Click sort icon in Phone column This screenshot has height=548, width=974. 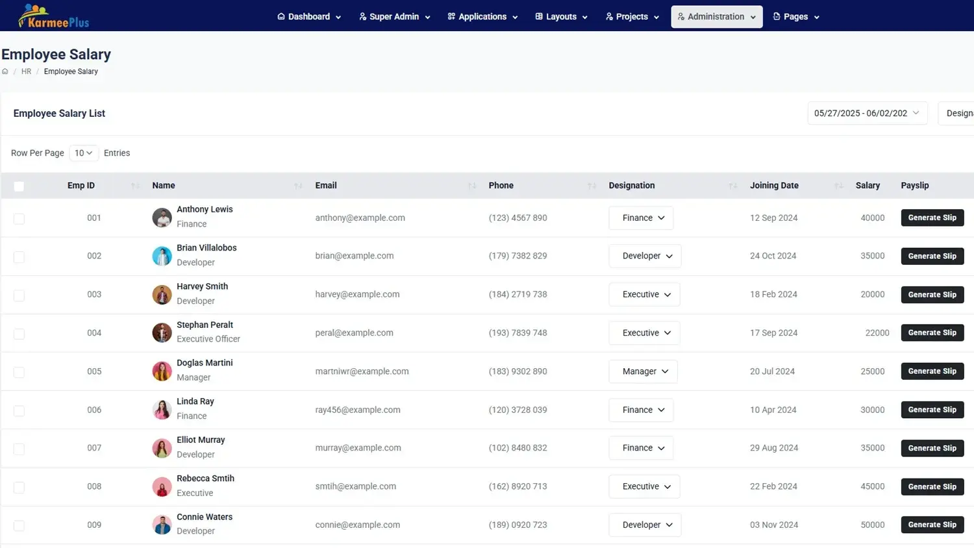point(592,186)
